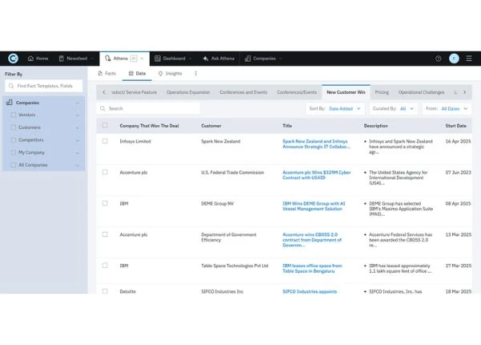Click the Companies building icon in sidebar
The height and width of the screenshot is (345, 481).
(10, 102)
